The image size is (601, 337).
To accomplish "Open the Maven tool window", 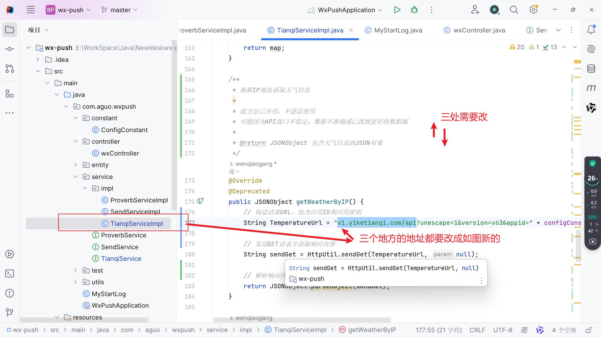I will [591, 88].
